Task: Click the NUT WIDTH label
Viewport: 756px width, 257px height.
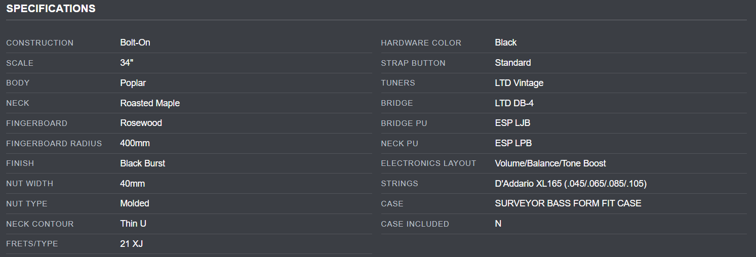Action: (29, 184)
